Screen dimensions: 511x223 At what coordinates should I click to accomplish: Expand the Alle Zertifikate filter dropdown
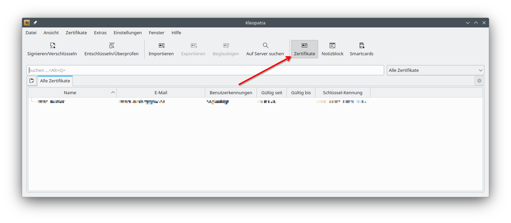tap(435, 70)
